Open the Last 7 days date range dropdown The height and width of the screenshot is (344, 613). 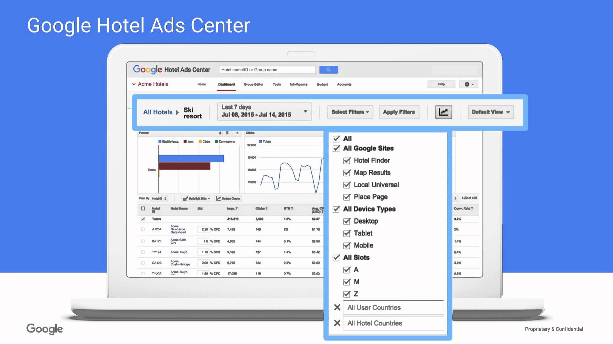[x=264, y=111]
